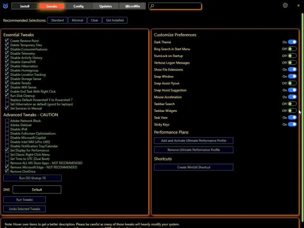Uncheck Set Services to Manual
Viewport: 304px width, 228px height.
point(7,108)
